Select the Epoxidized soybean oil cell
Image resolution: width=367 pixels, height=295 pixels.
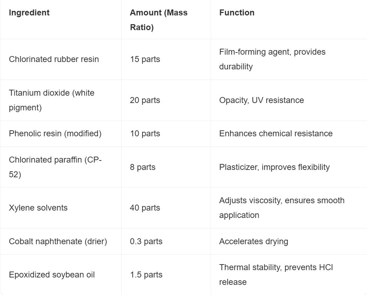pos(52,275)
